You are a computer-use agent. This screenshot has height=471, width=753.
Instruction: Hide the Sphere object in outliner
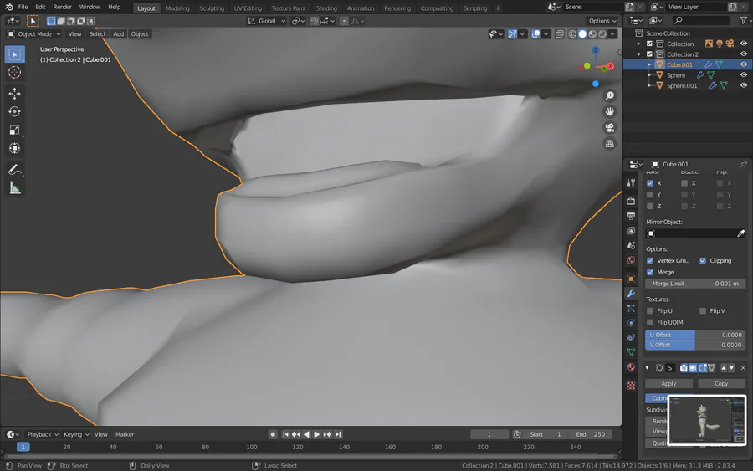(x=743, y=75)
